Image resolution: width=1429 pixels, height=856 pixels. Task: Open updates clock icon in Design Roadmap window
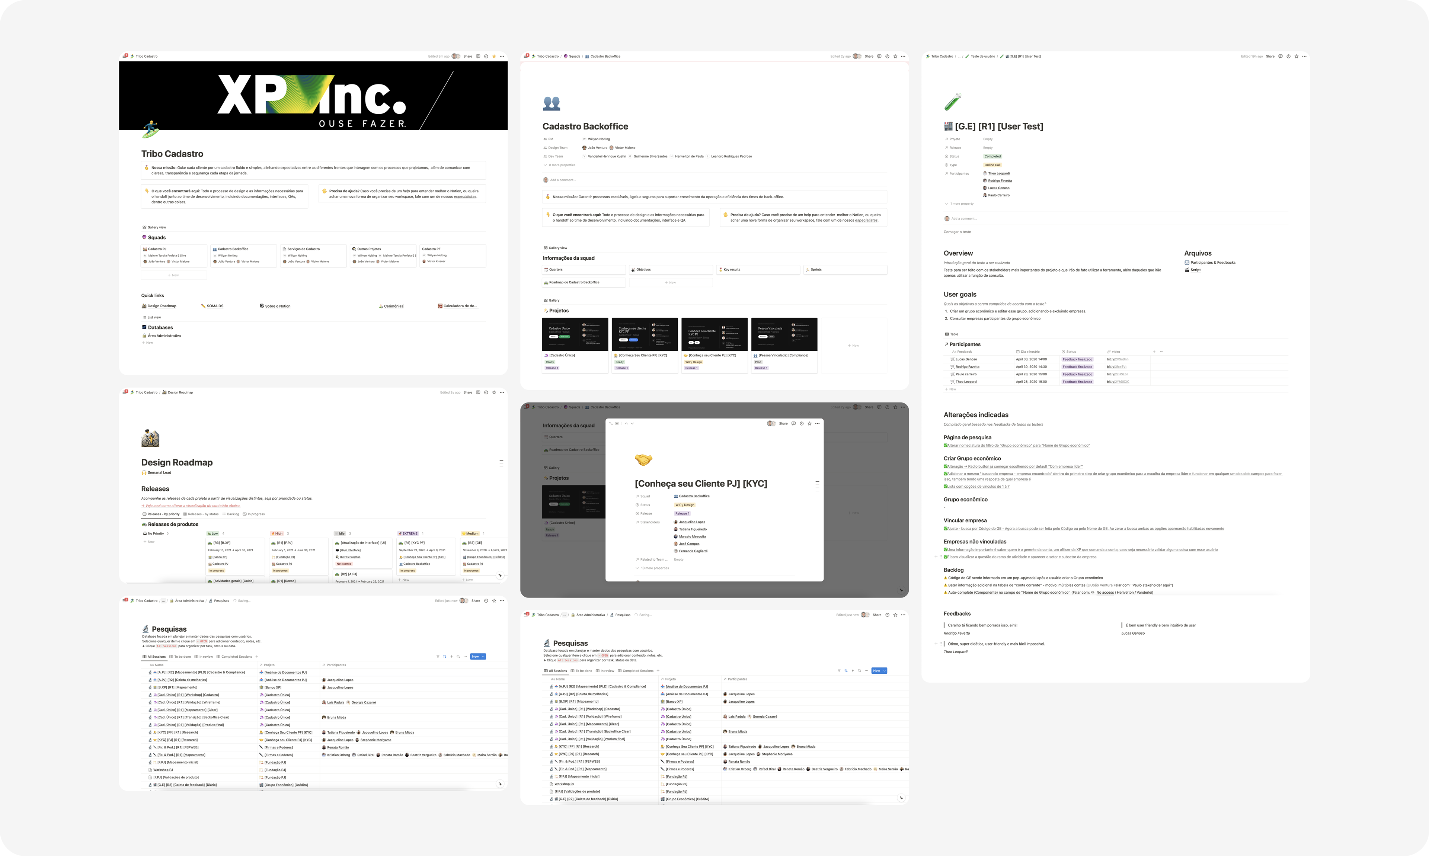click(486, 392)
